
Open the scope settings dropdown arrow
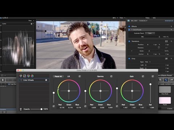click(x=33, y=24)
